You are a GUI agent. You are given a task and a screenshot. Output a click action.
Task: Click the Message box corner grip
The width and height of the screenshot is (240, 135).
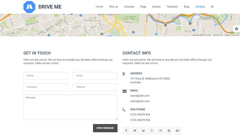tap(116, 119)
